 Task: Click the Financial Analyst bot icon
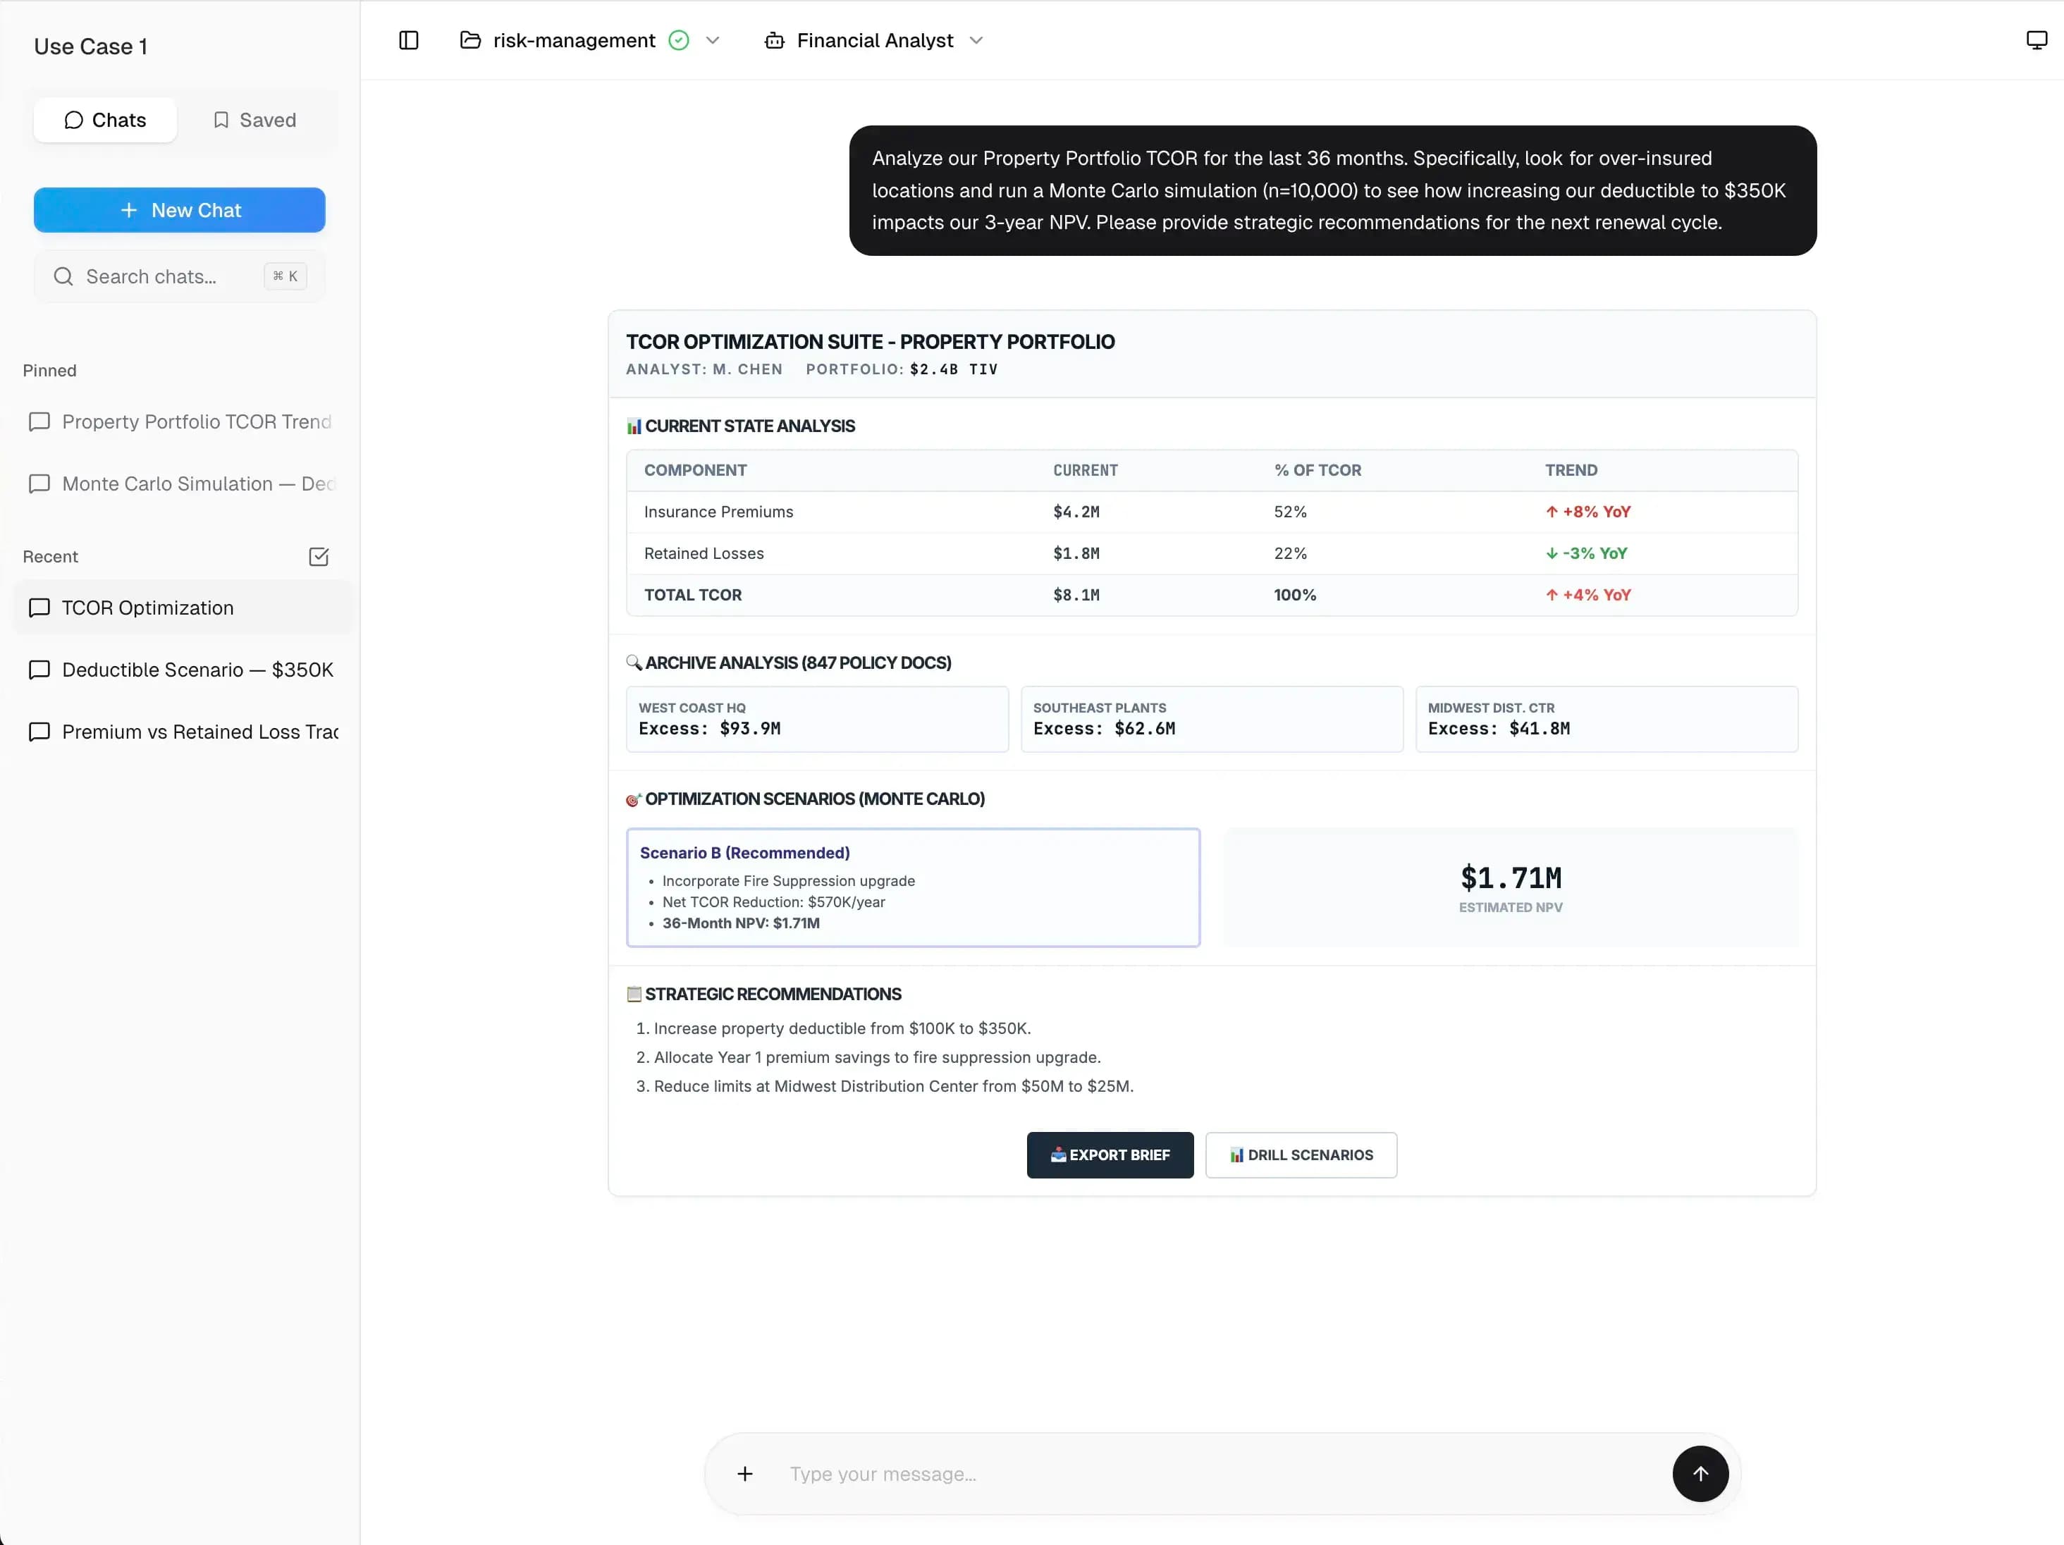(x=775, y=40)
